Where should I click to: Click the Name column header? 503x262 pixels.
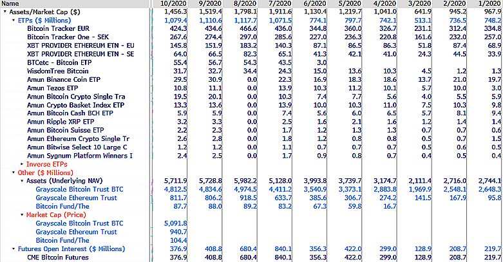click(x=75, y=3)
